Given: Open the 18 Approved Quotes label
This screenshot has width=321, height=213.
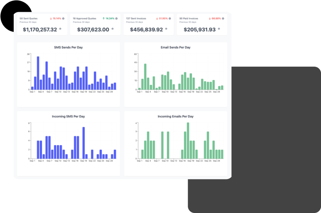Looking at the screenshot, I should pos(84,18).
